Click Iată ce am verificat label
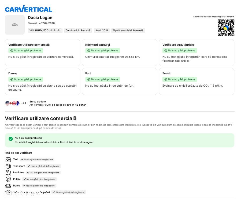This screenshot has width=241, height=199. (x=18, y=153)
